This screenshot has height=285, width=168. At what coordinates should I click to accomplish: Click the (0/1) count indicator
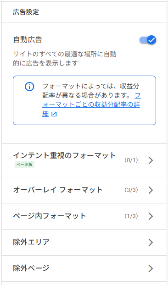[131, 160]
